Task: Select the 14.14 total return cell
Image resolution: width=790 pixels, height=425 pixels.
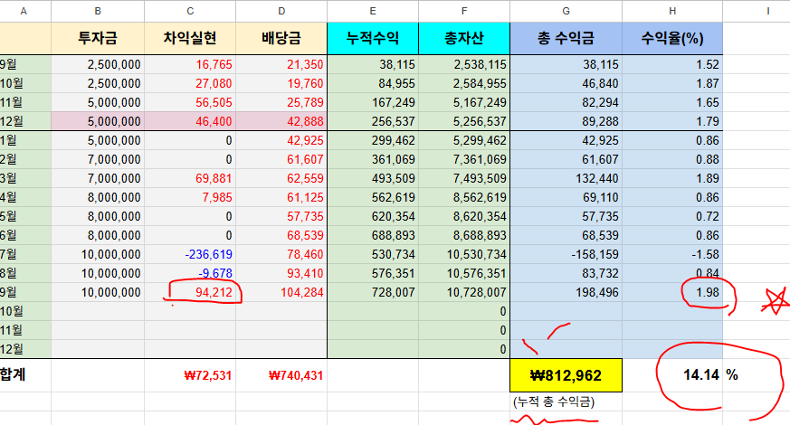Action: (672, 375)
